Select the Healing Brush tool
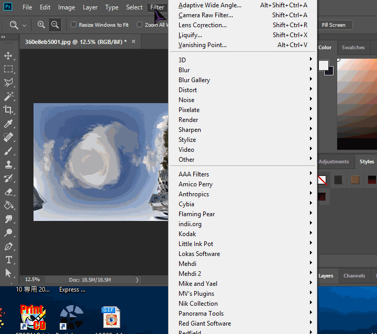 tap(8, 137)
